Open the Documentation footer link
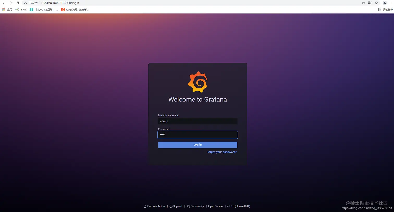 click(154, 206)
